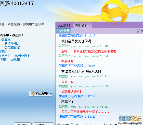Select the 本地消息 tab
The height and width of the screenshot is (125, 143).
pos(63,30)
